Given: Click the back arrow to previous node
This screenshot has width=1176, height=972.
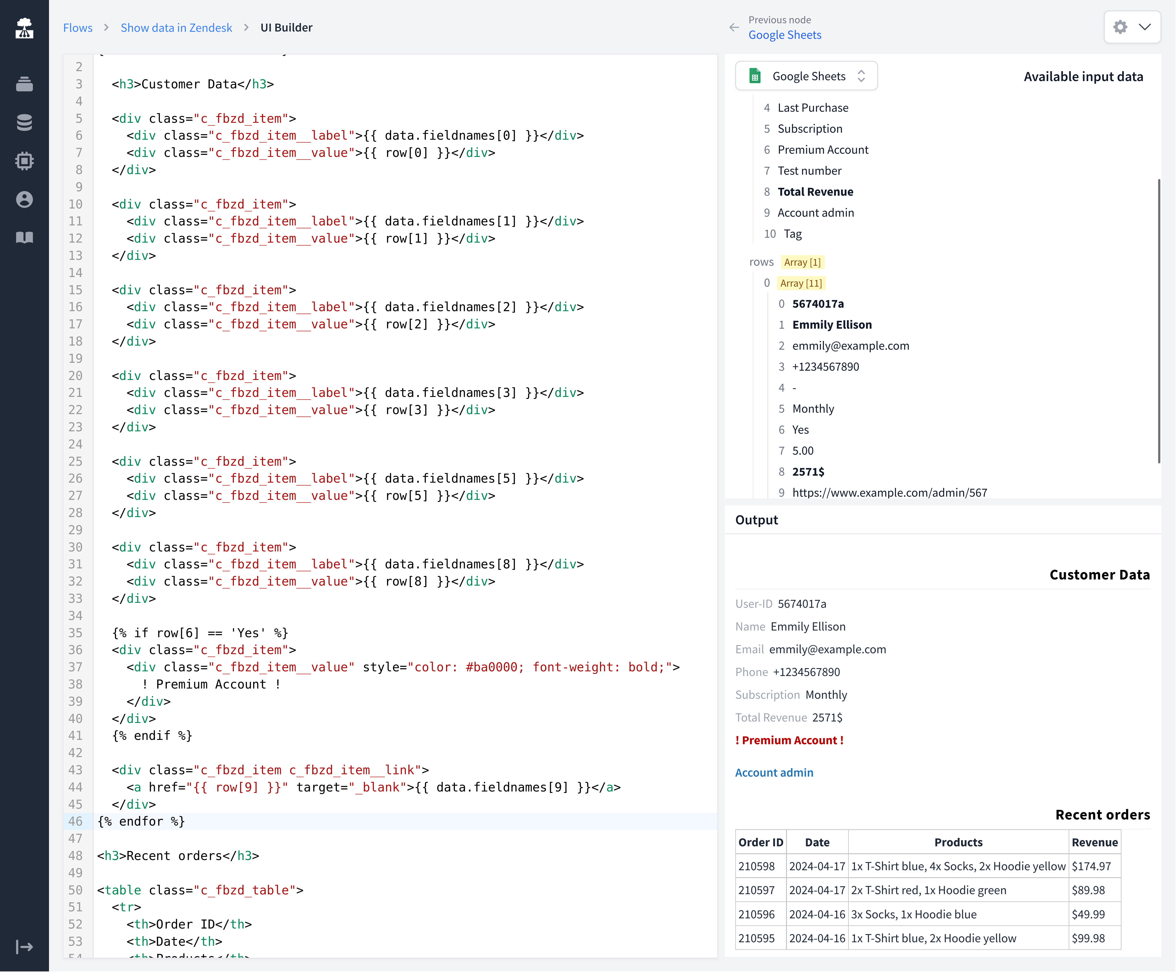Looking at the screenshot, I should pyautogui.click(x=734, y=27).
